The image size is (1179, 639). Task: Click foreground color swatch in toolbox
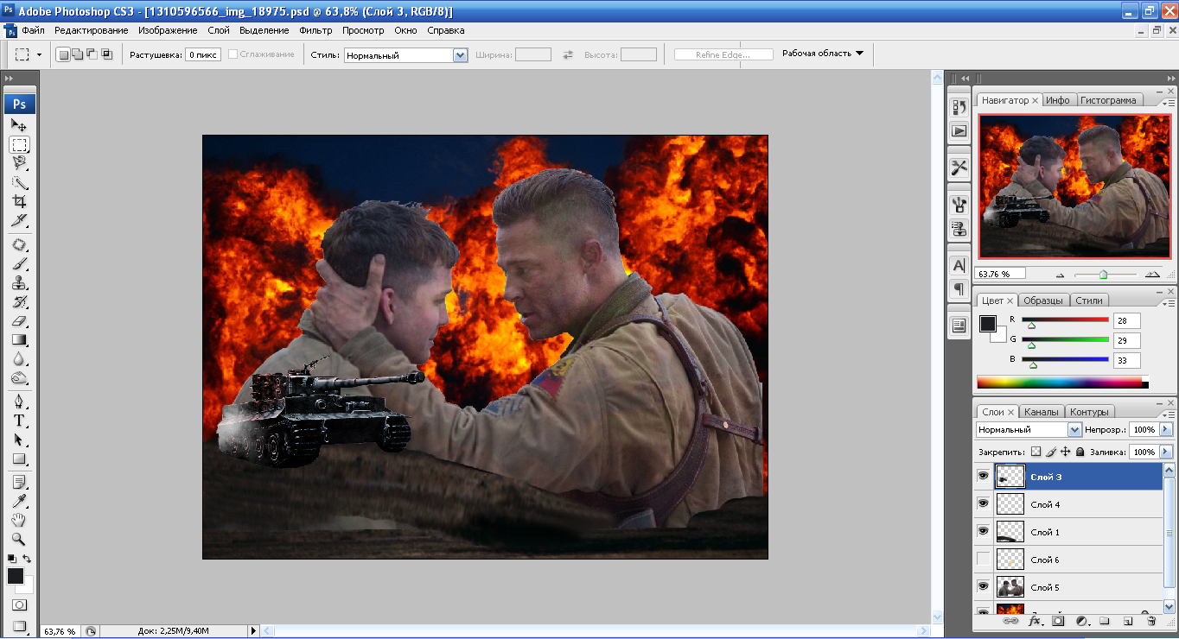16,576
